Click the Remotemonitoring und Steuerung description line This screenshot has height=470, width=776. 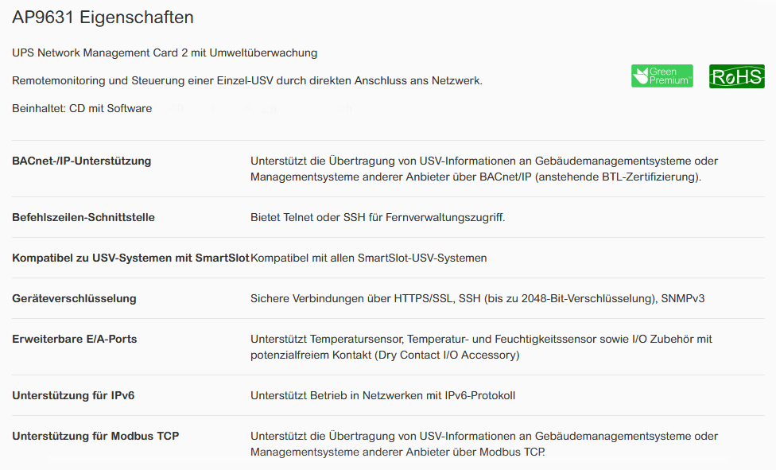point(247,80)
